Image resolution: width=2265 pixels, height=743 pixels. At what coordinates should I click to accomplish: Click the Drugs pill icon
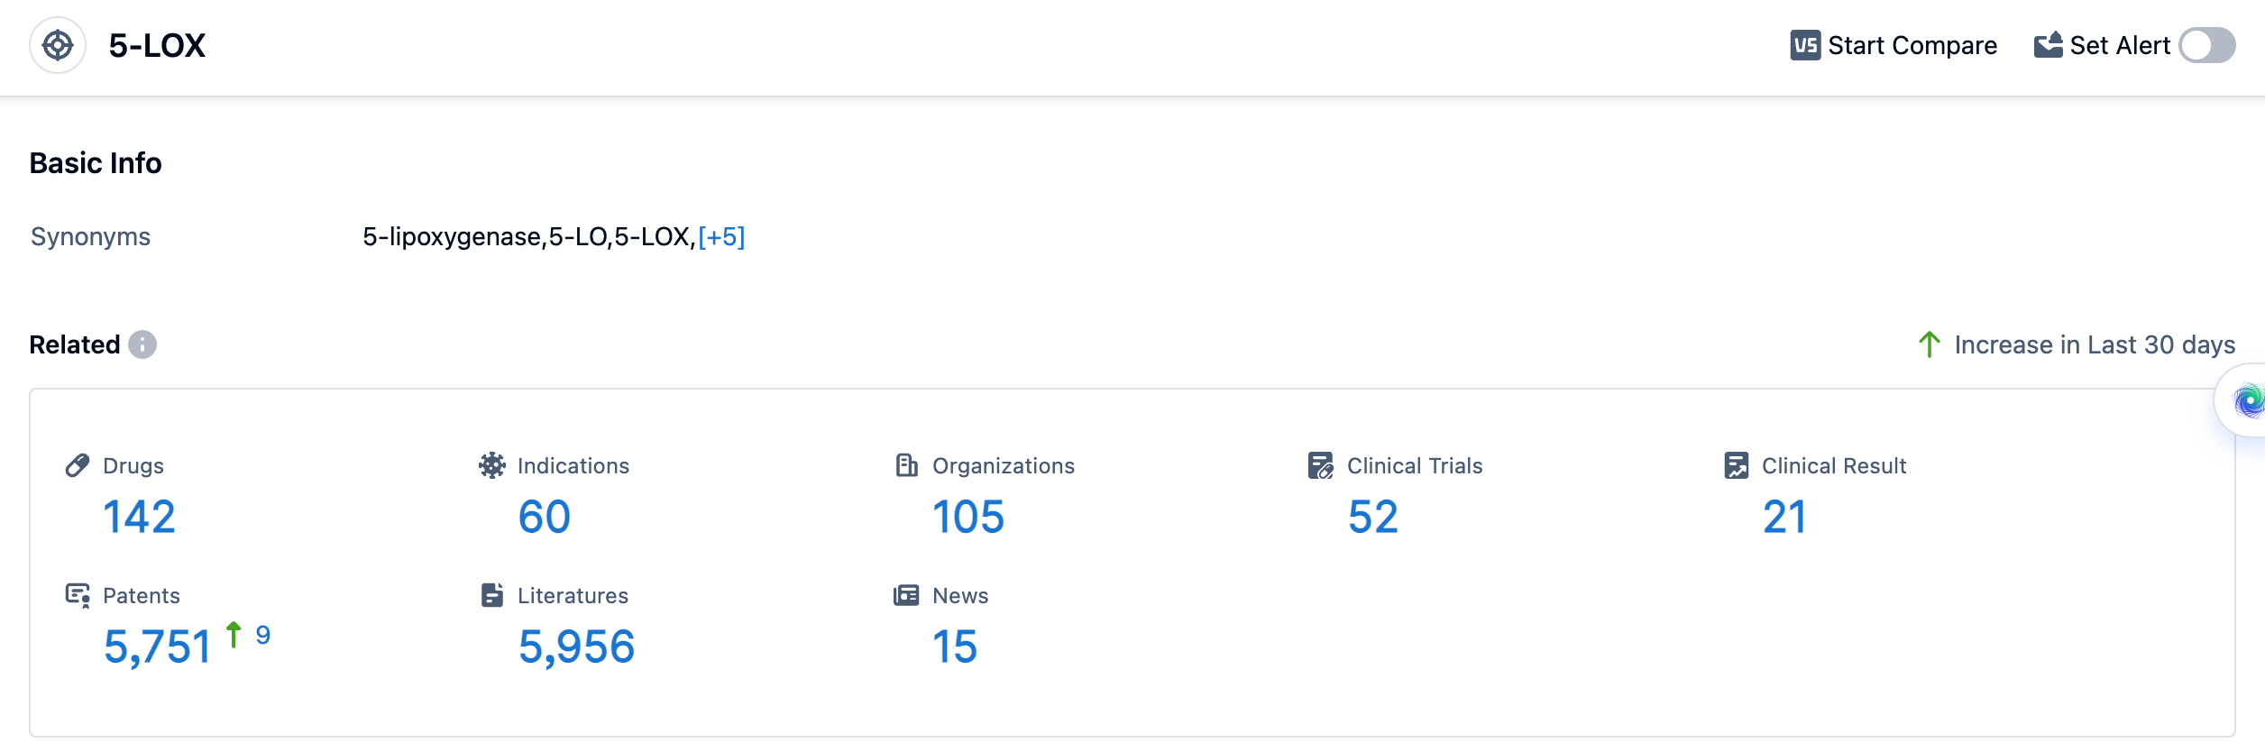(x=78, y=465)
